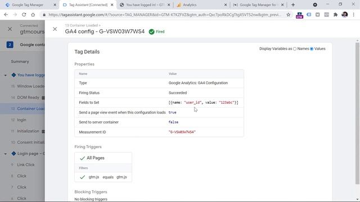Click the Fields to Set value
The image size is (360, 202).
point(204,103)
